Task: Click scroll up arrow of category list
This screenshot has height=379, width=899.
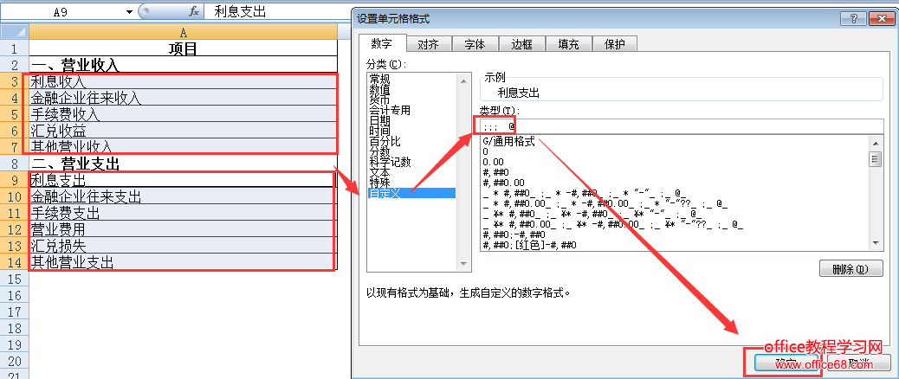Action: pos(462,81)
